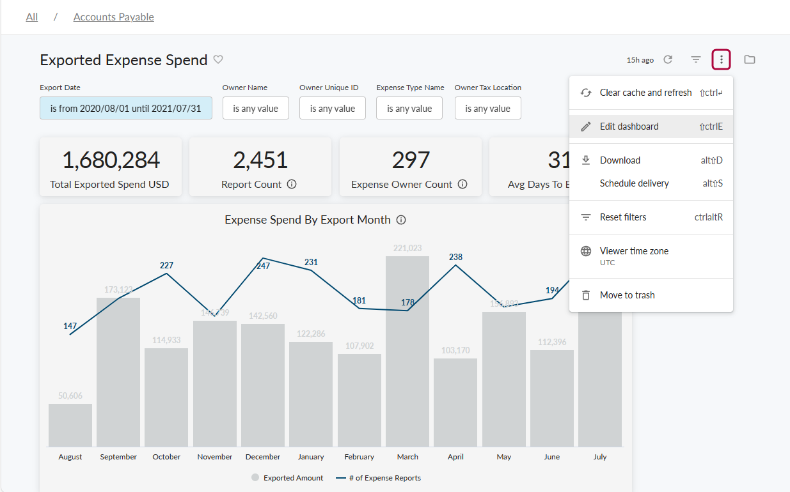
Task: Click the Export Date filter field
Action: [x=125, y=108]
